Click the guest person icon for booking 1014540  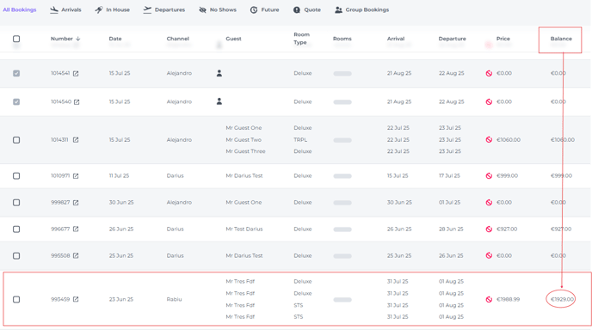(219, 101)
